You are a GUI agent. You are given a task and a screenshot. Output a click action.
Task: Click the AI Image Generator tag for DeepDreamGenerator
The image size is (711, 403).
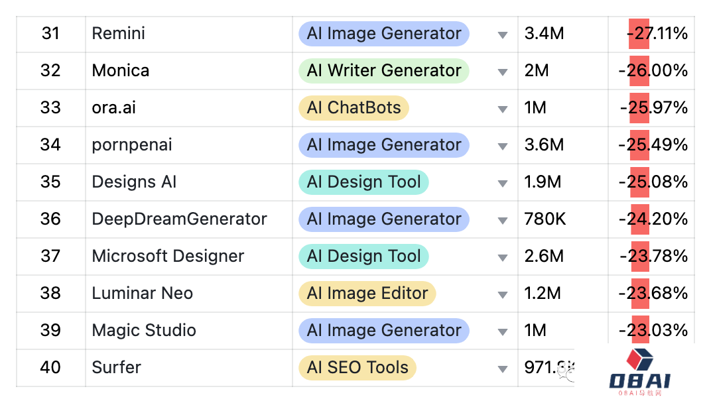pos(383,219)
